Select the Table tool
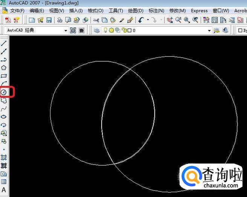 (x=4, y=182)
